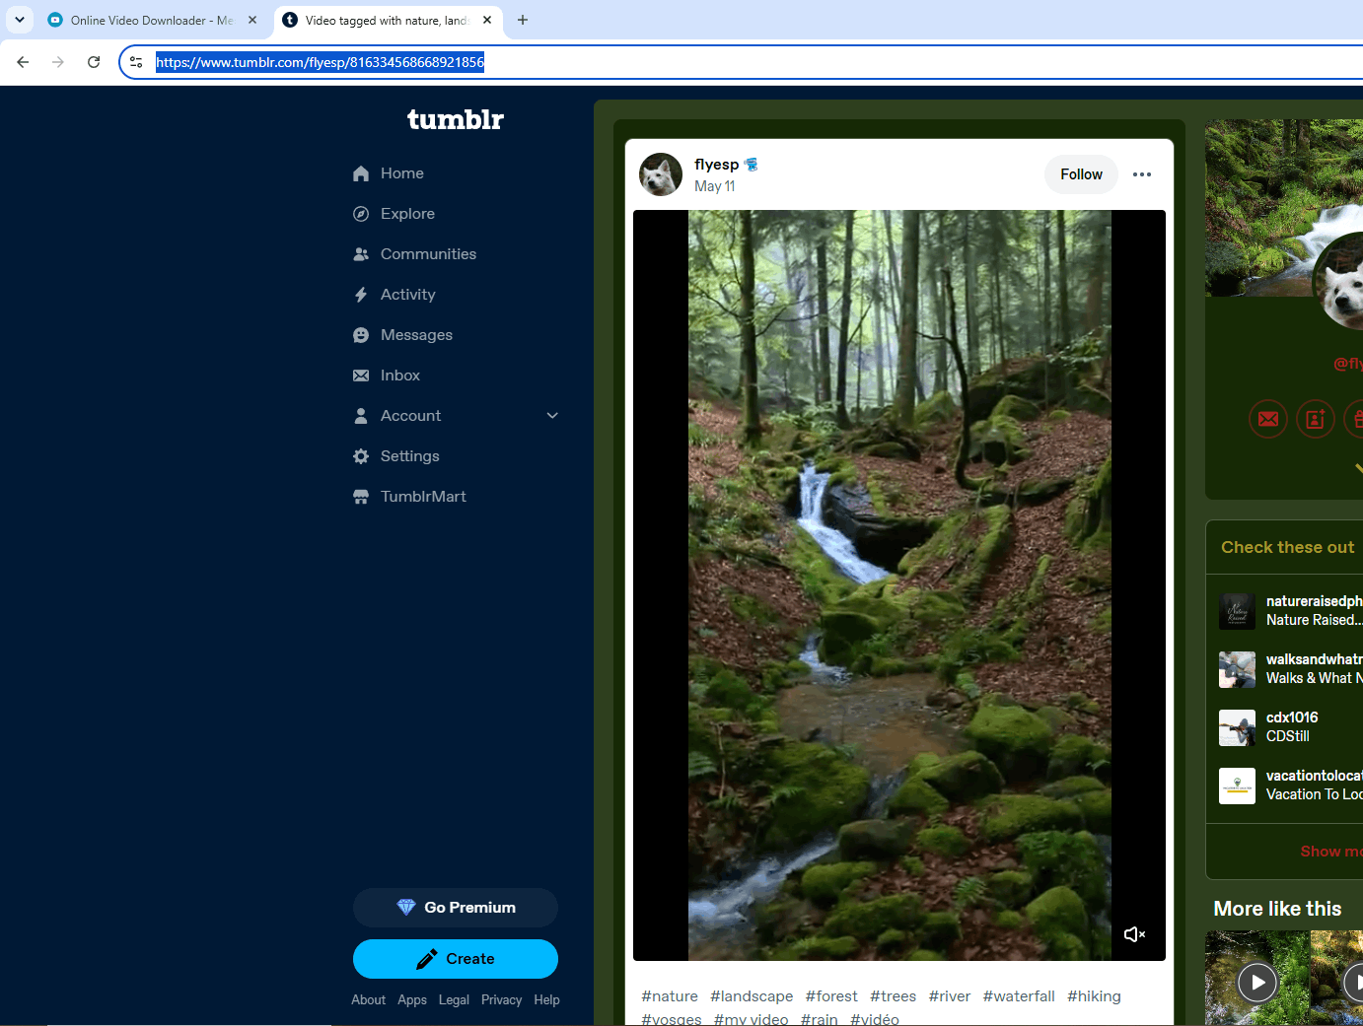Click the Settings gear icon
The image size is (1363, 1026).
[361, 456]
